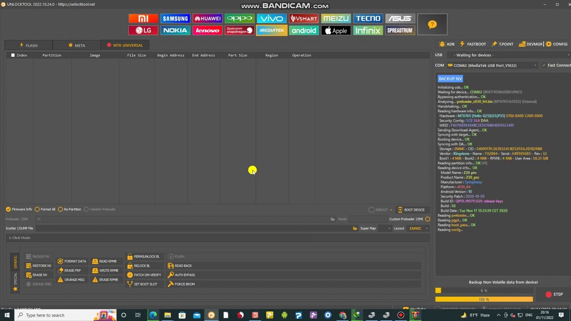This screenshot has width=571, height=321.
Task: Open the DEVMGR device manager
Action: [x=531, y=44]
